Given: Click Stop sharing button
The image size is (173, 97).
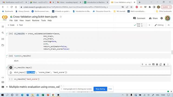Looking at the screenshot, I should point(100,89).
